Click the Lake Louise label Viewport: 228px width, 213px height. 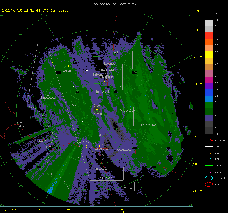(x=20, y=124)
